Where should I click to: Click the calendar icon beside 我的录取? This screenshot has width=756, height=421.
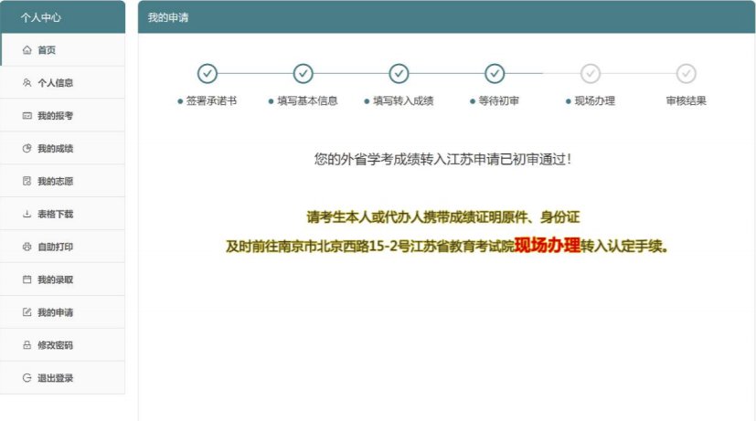pyautogui.click(x=27, y=279)
